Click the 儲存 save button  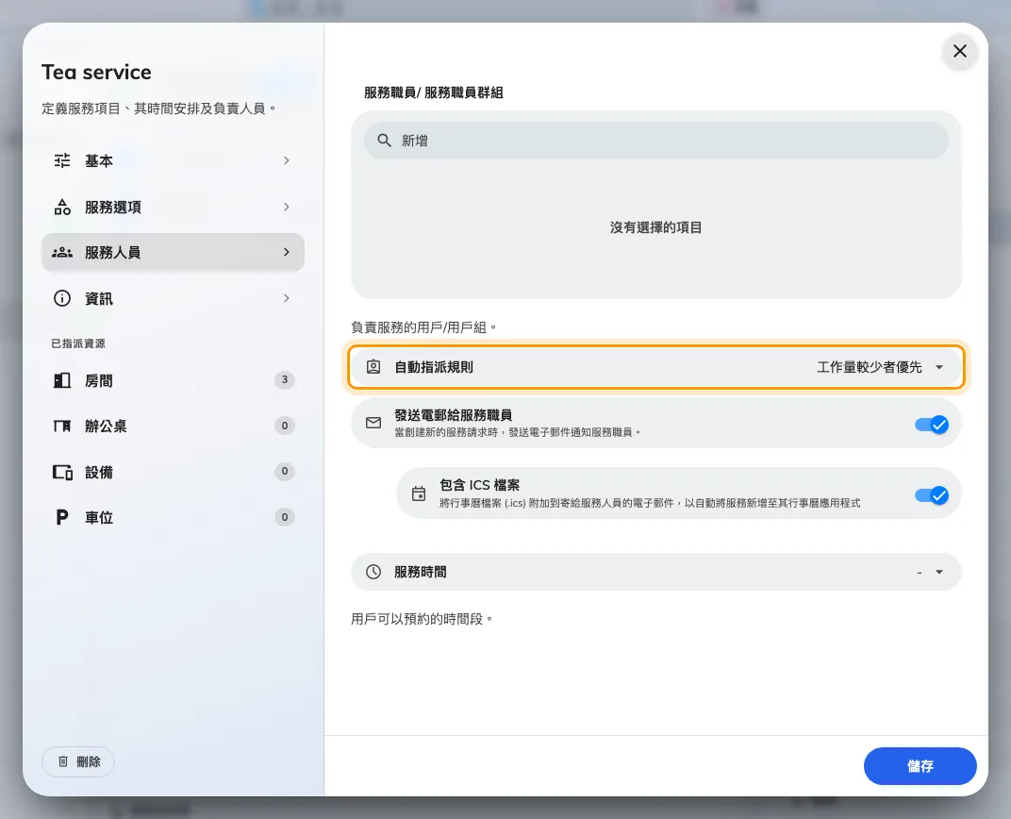[x=920, y=766]
